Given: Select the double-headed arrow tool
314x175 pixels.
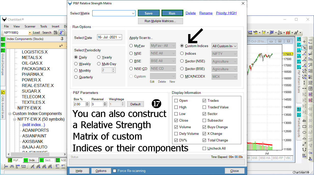Looking at the screenshot, I should click(304, 144).
